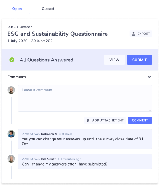Open the questionnaire with VIEW button

114,60
